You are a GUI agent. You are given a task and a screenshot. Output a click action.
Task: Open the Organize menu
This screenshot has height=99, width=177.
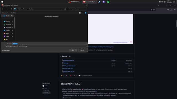click(x=5, y=13)
